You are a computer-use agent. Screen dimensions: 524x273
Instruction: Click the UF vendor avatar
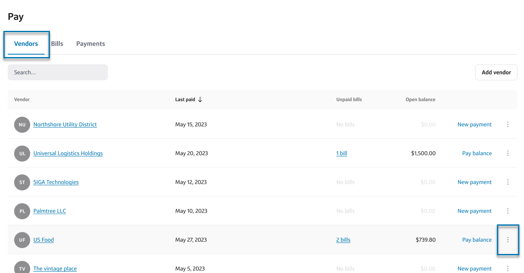(22, 240)
